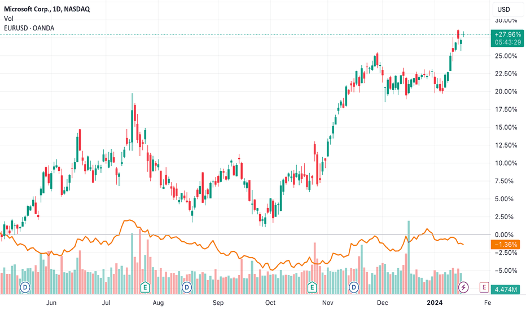The image size is (526, 310).
Task: Click the Nov label on time axis
Action: click(328, 303)
